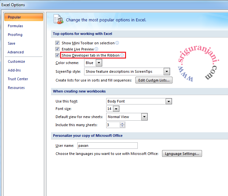Screen dimensions: 228x196
Task: Uncheck Show Developer tab in the Ribbon
Action: [x=57, y=55]
